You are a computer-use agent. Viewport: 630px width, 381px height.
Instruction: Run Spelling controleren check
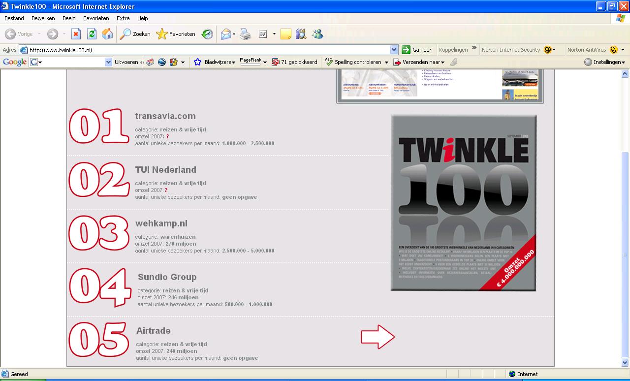coord(353,62)
